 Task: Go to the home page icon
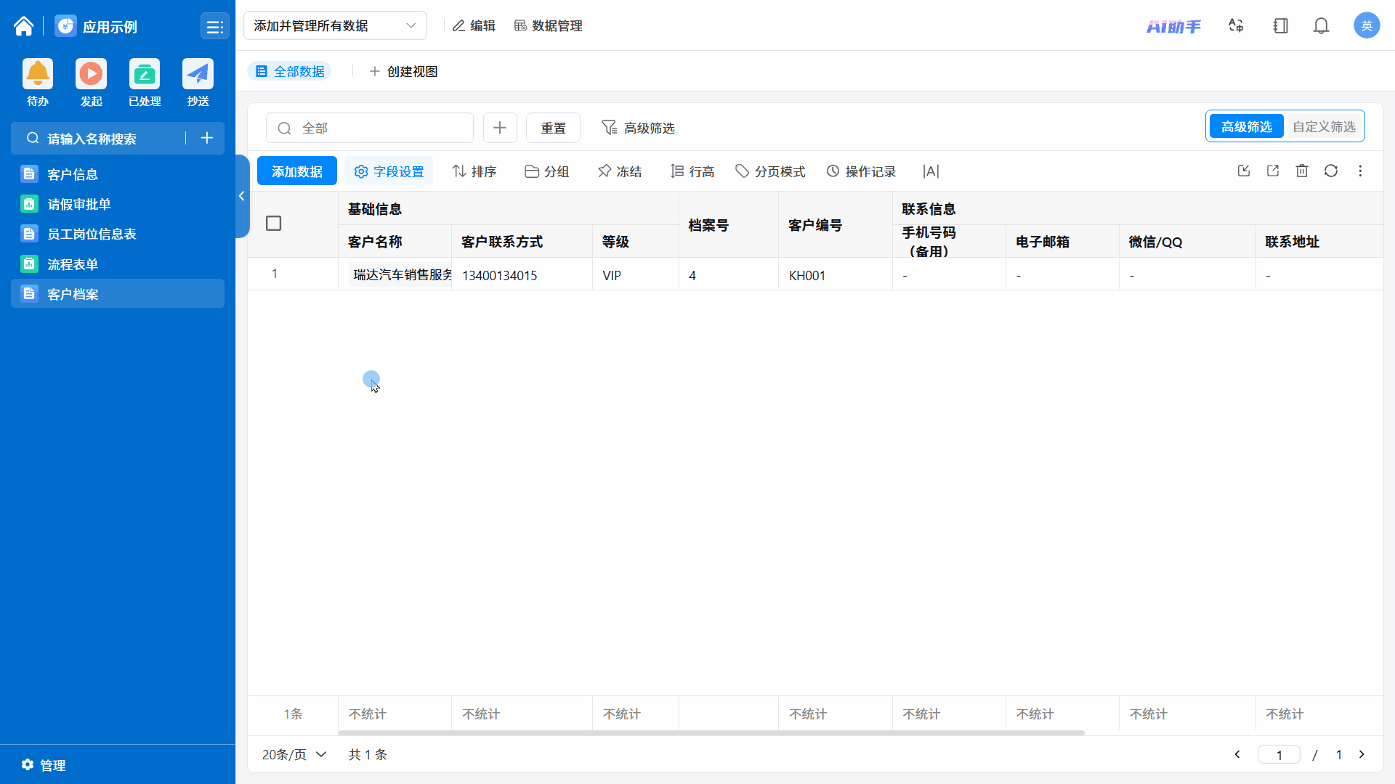coord(23,26)
